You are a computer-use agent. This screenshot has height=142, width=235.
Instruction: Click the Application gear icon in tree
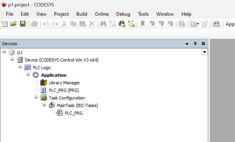pos(36,75)
